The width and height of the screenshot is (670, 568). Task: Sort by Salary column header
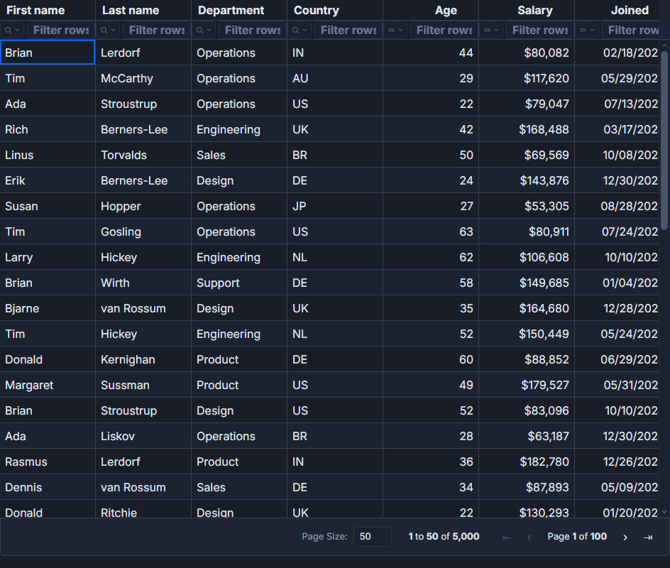tap(526, 10)
